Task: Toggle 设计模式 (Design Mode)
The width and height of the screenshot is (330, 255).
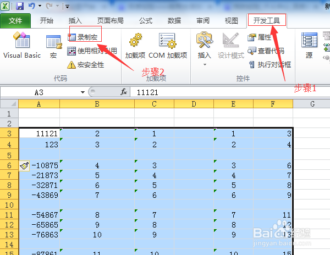Action: [231, 46]
